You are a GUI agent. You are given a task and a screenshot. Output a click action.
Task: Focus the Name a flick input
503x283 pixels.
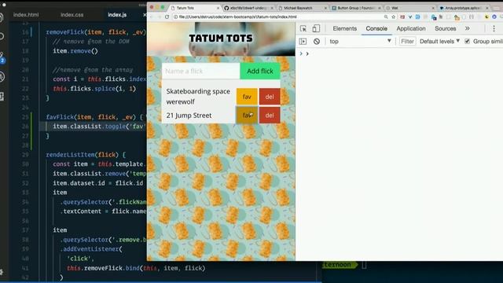click(201, 72)
